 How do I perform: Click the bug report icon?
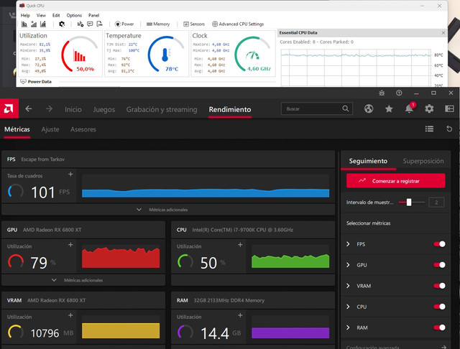[382, 93]
